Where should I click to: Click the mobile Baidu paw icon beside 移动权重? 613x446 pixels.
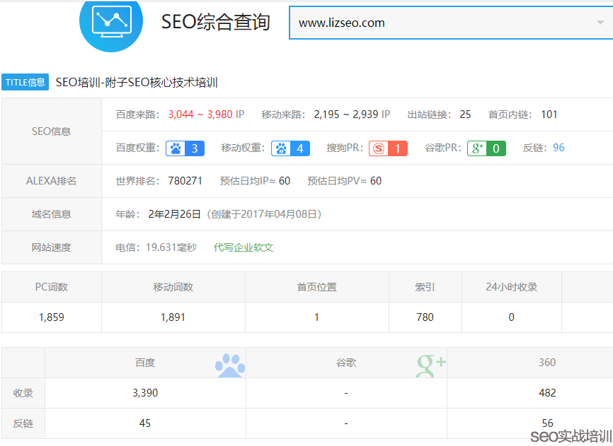point(281,148)
